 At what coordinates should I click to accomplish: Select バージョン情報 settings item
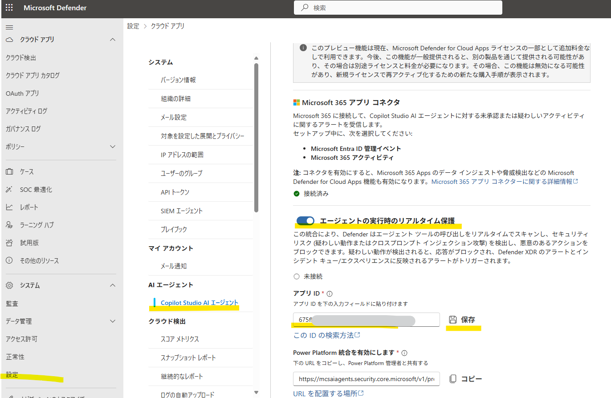pyautogui.click(x=178, y=80)
